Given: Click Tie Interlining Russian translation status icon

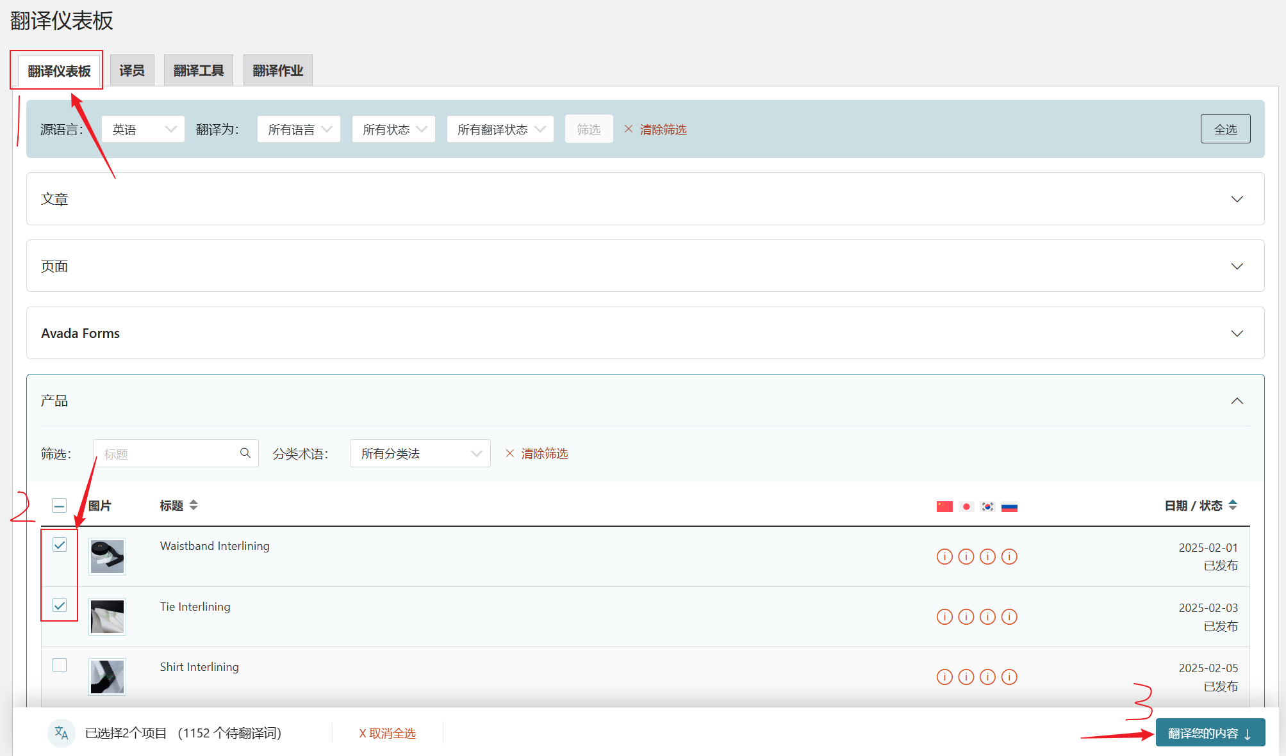Looking at the screenshot, I should click(1009, 616).
